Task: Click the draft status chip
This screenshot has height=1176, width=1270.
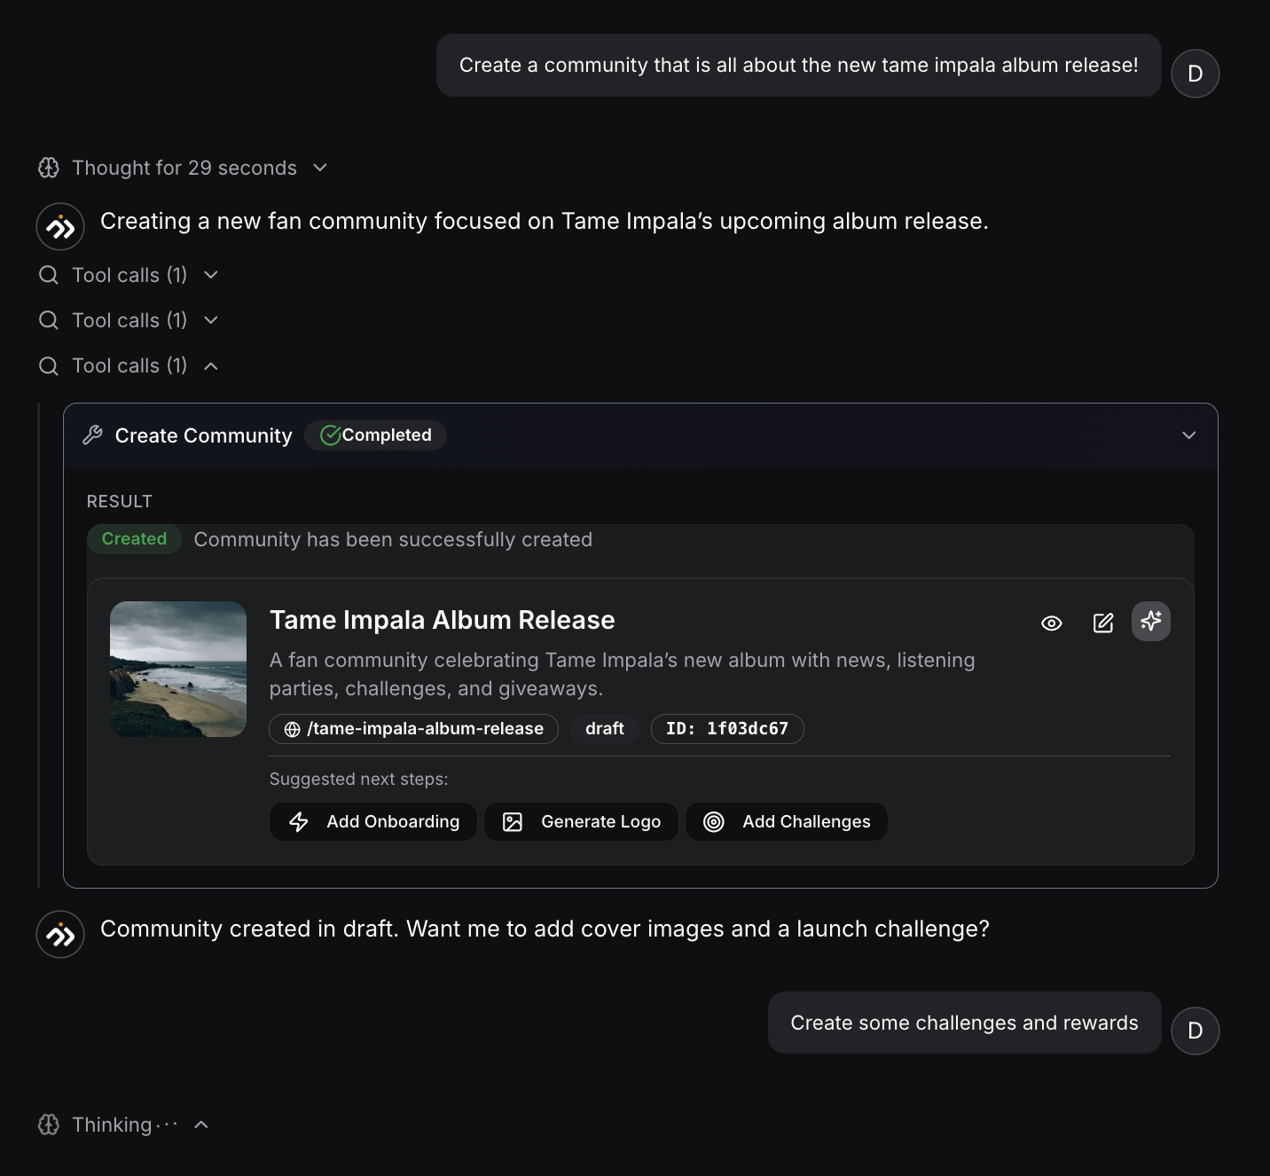Action: click(x=605, y=729)
